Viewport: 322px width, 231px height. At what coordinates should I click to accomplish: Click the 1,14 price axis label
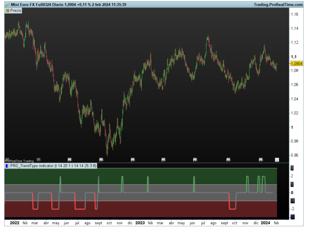pos(295,28)
